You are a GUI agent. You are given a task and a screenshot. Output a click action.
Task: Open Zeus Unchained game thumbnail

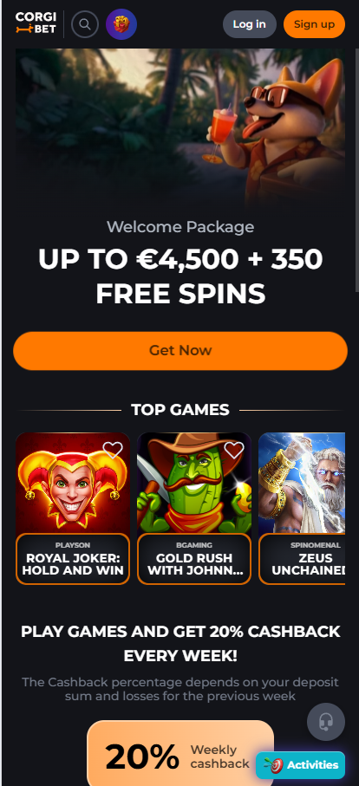tap(302, 483)
